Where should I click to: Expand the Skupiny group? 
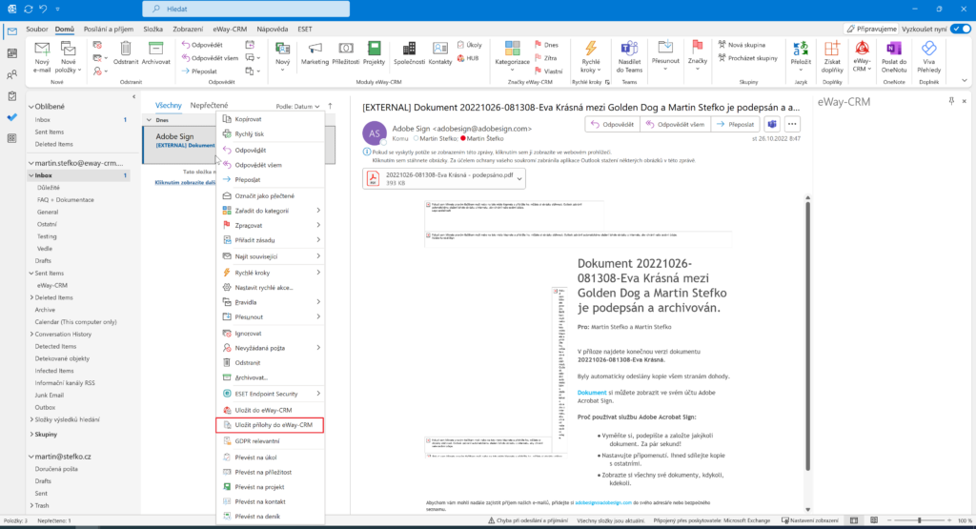31,435
